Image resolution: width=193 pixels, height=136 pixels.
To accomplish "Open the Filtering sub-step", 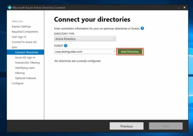I will pyautogui.click(x=20, y=73).
